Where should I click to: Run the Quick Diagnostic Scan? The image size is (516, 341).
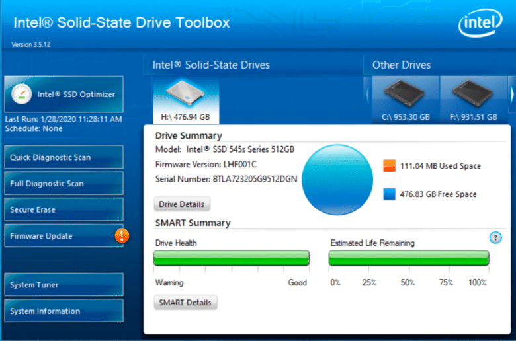coord(64,157)
